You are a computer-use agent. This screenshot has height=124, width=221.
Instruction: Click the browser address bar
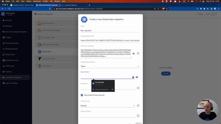tap(104, 9)
